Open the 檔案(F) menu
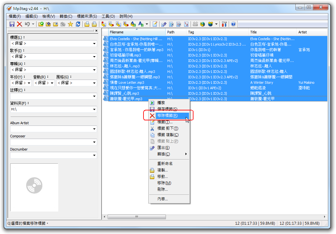336x234 pixels. click(x=15, y=16)
